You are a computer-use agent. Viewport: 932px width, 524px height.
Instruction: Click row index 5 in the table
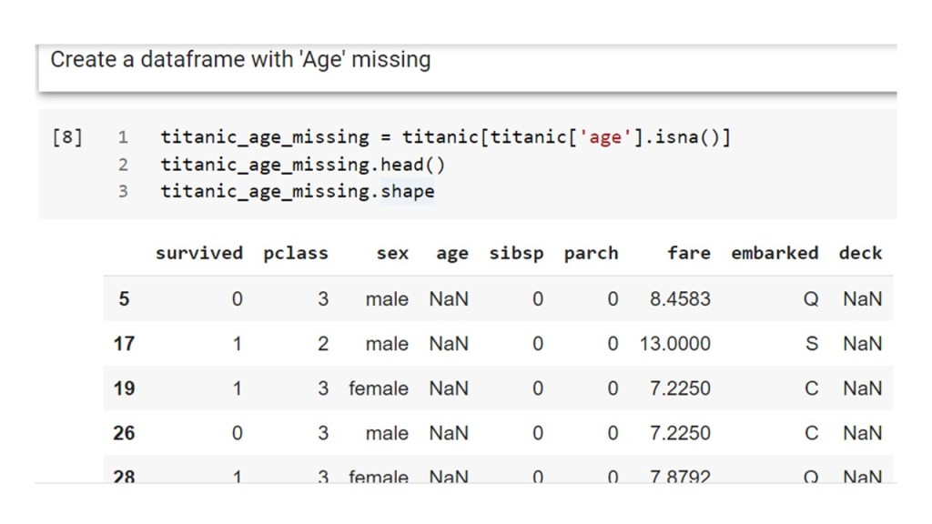coord(124,298)
